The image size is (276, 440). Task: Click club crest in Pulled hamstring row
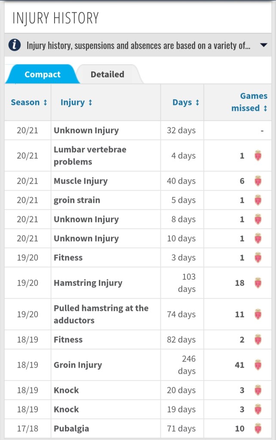click(258, 314)
